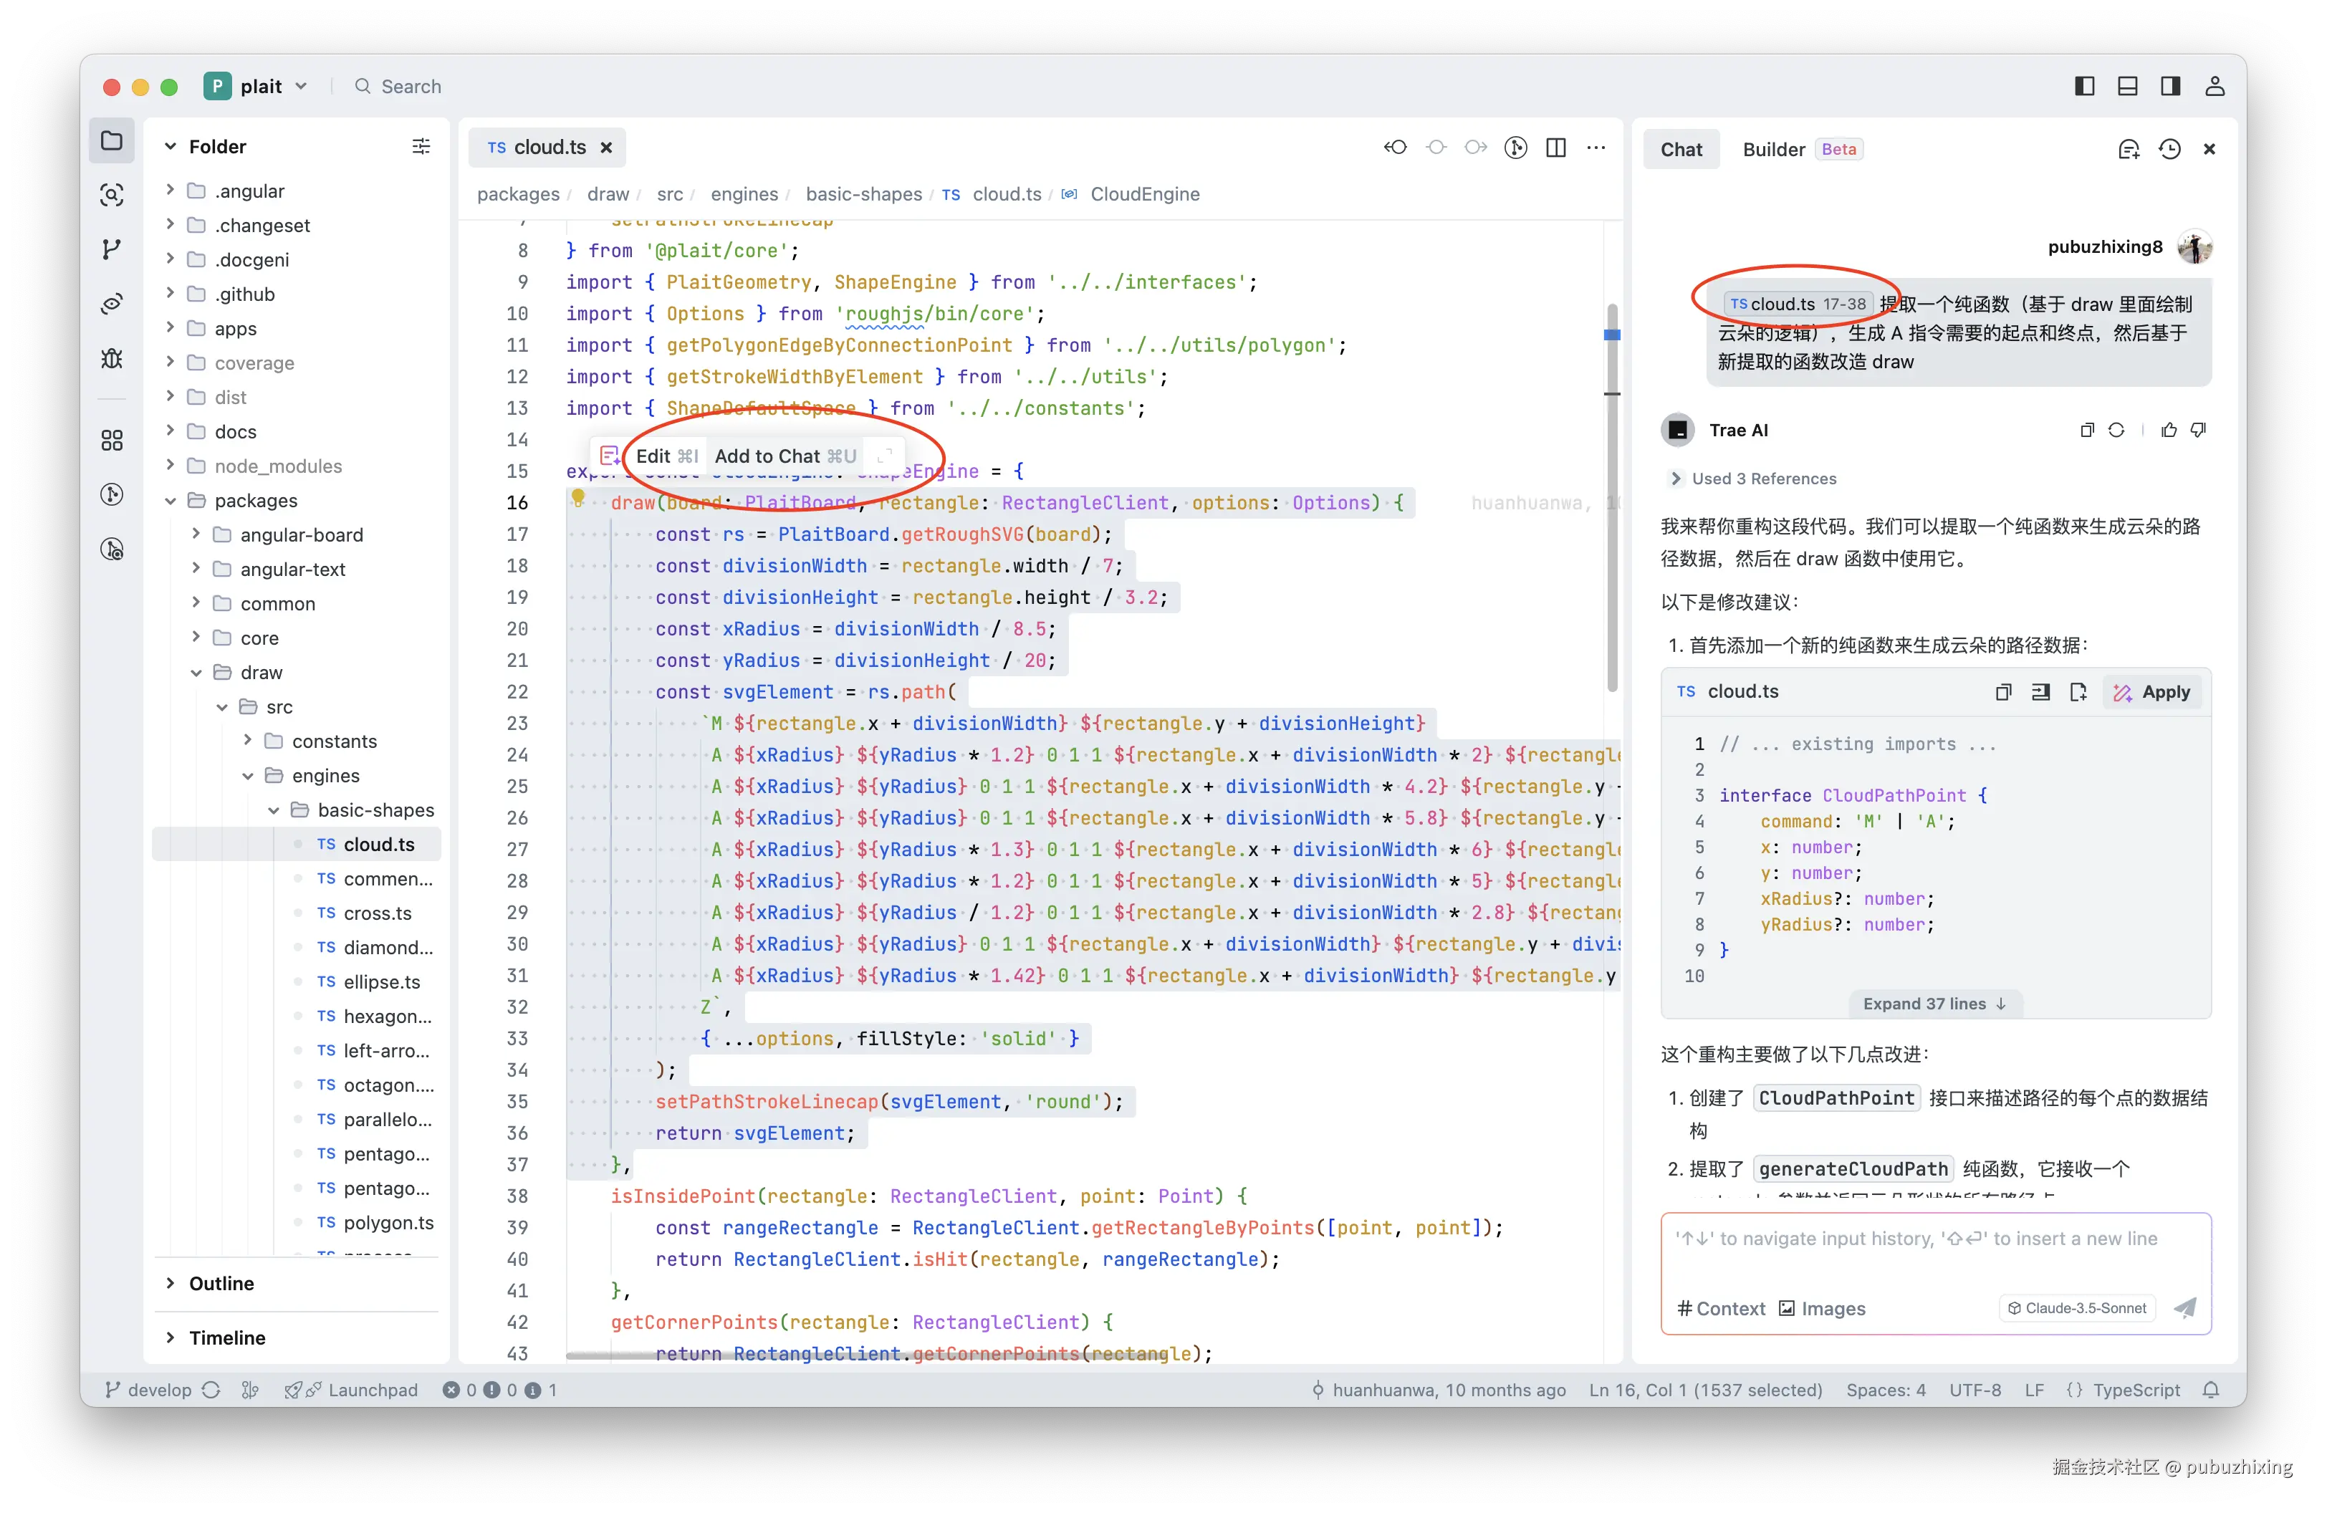
Task: Click Expand 37 lines
Action: [x=1934, y=1004]
